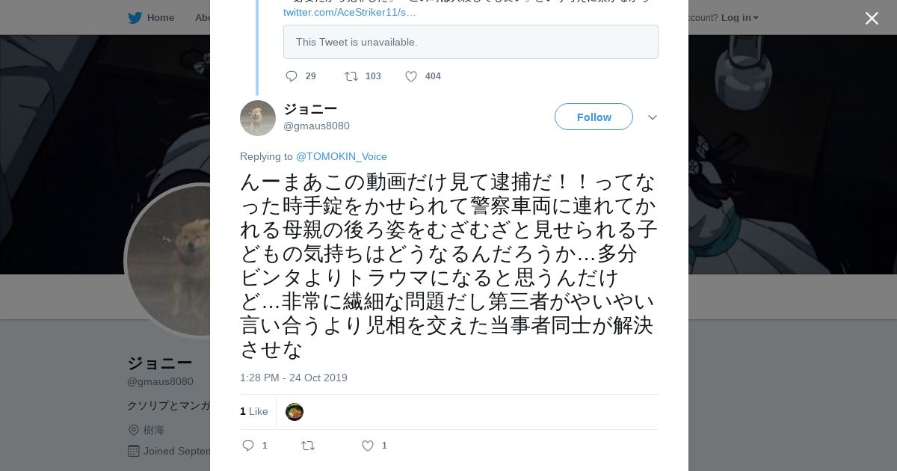Click reply icon with 29 replies
Viewport: 897px width, 471px height.
coord(292,76)
